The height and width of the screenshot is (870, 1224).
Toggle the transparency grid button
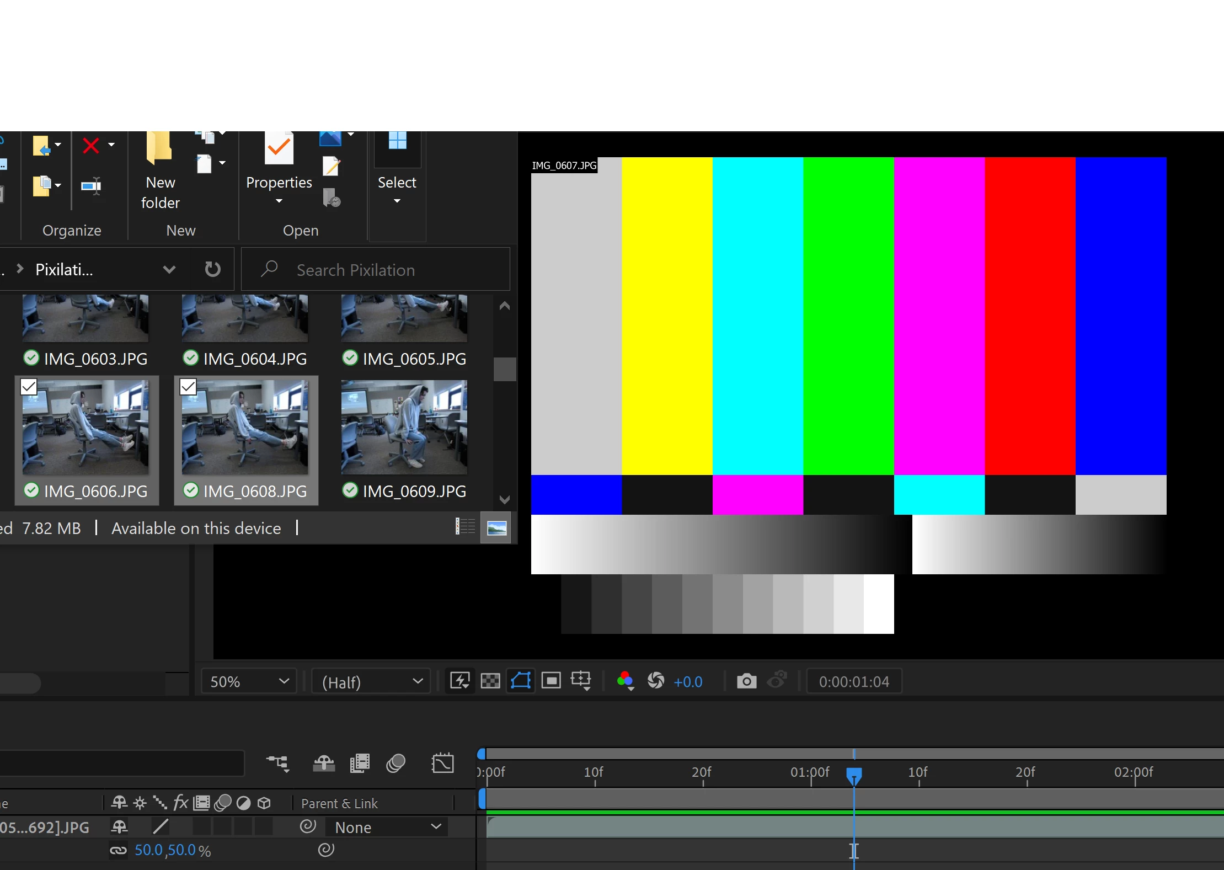coord(490,681)
